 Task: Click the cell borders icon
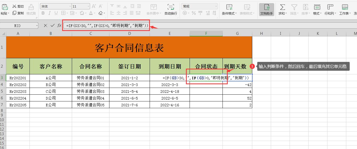point(63,13)
